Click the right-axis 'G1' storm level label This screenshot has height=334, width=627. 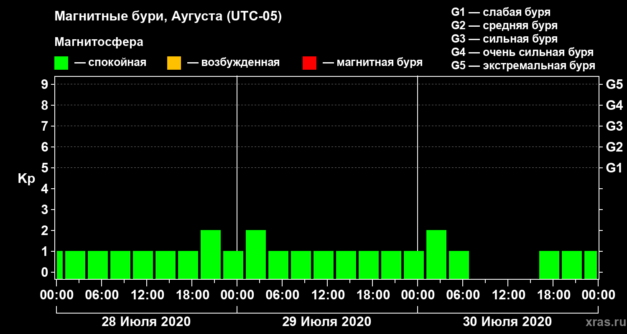point(614,168)
